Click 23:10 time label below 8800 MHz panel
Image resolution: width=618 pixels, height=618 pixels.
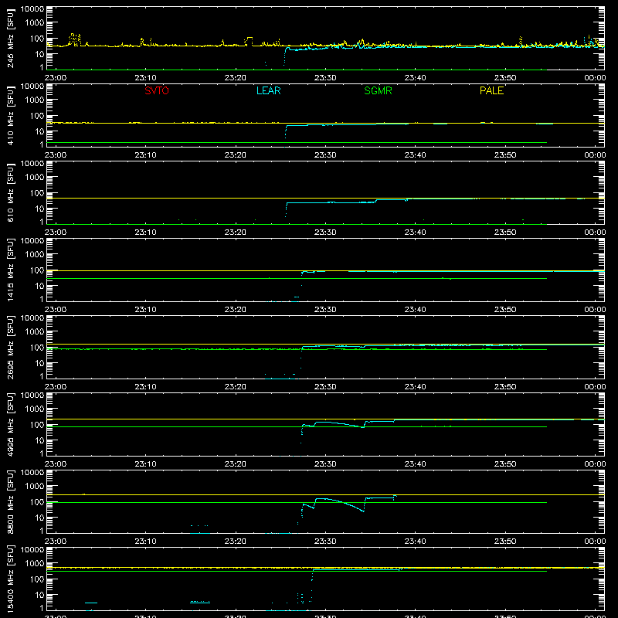145,542
